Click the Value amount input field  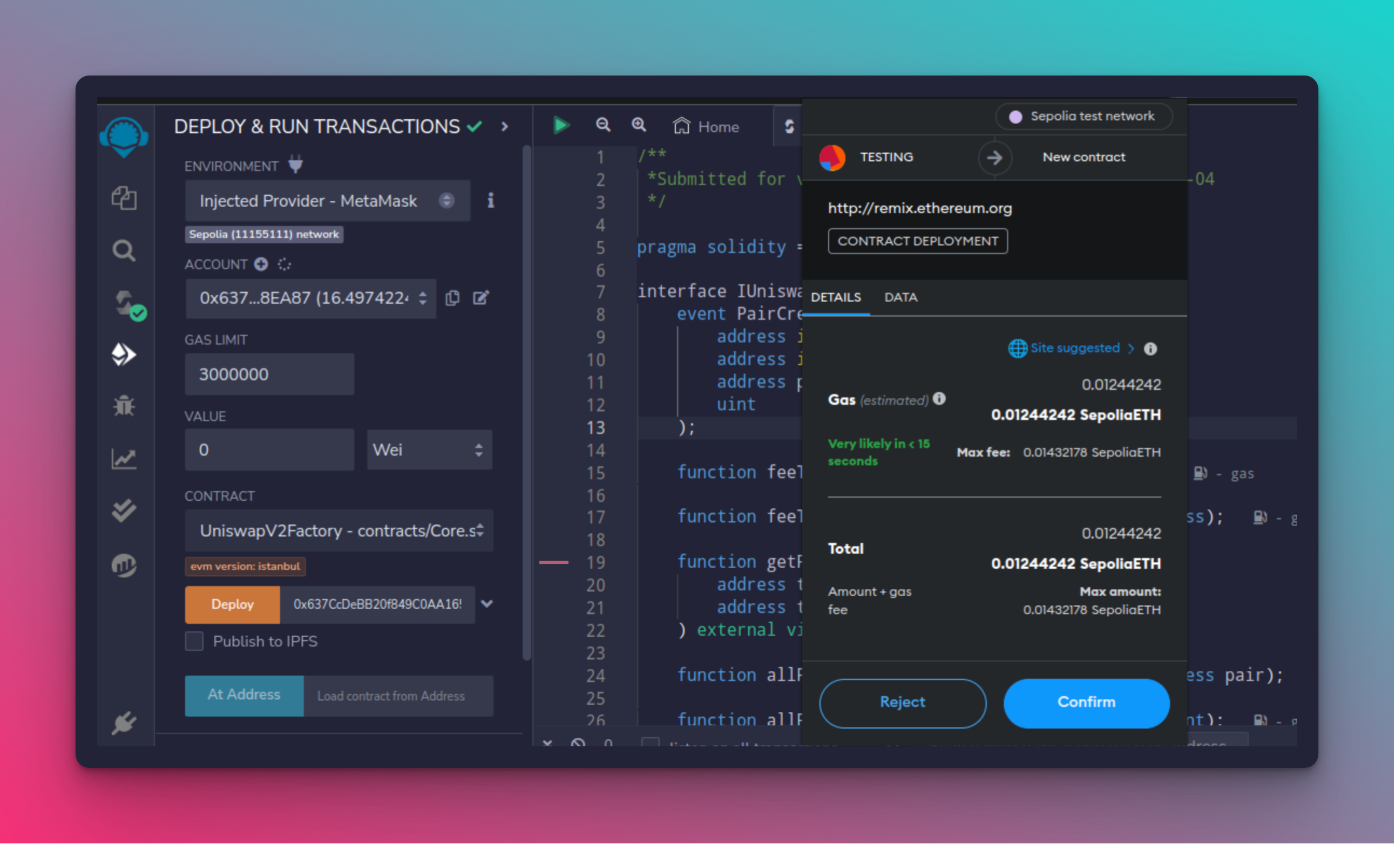click(269, 450)
